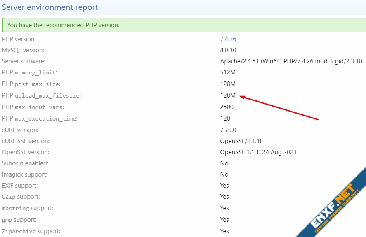Click the Server environment report heading
366x237 pixels.
[x=50, y=7]
